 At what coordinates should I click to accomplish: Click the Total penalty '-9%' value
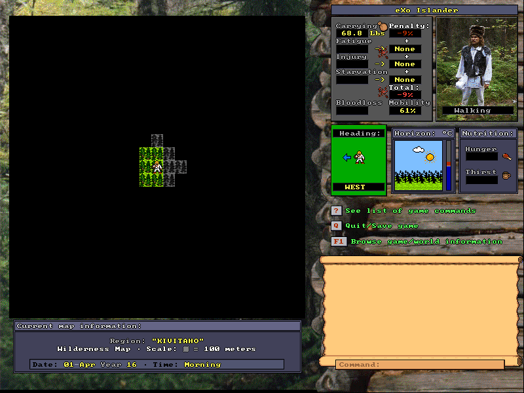tap(405, 95)
